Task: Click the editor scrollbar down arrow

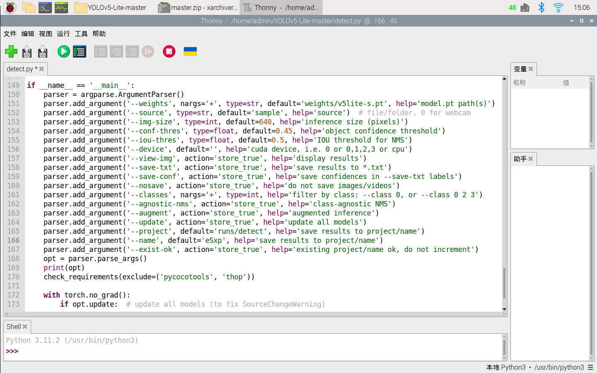Action: click(x=504, y=309)
